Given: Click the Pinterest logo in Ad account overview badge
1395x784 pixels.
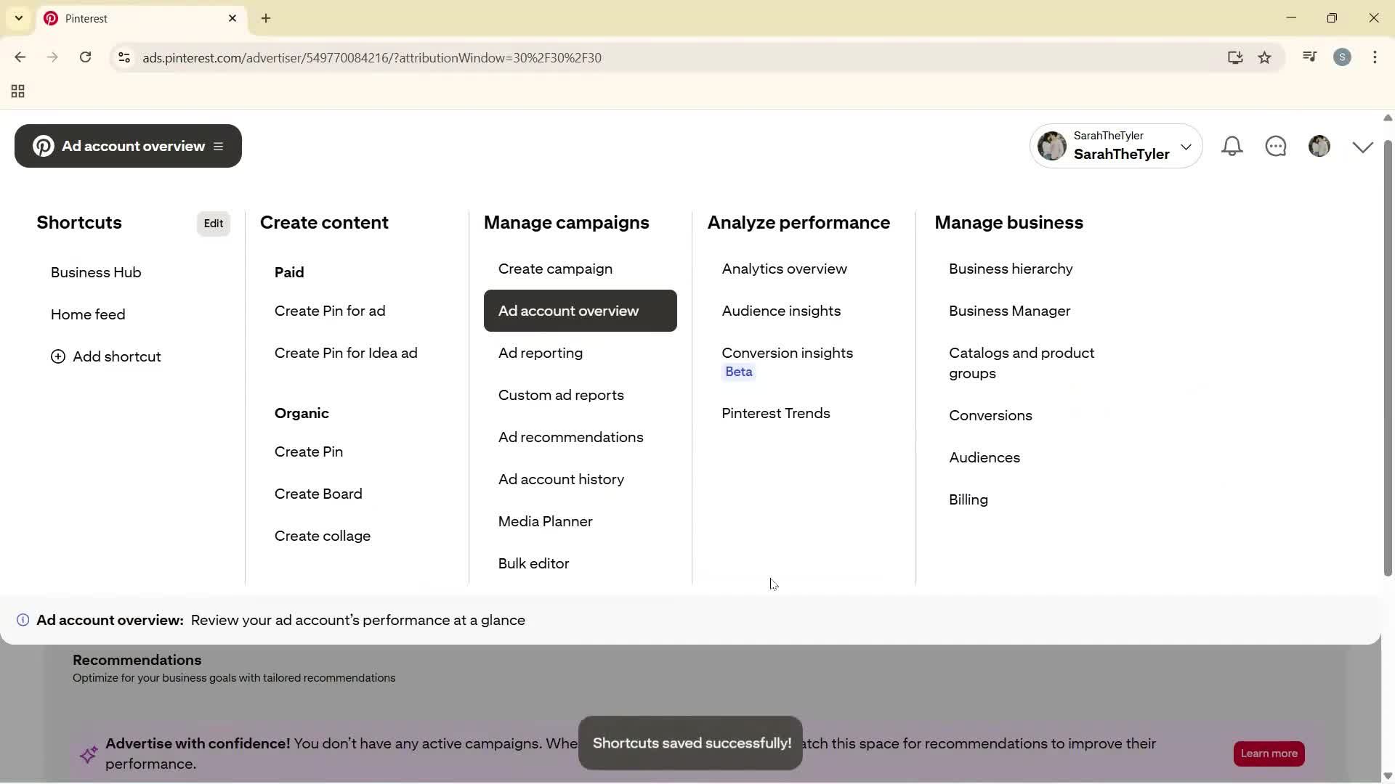Looking at the screenshot, I should click(x=43, y=146).
